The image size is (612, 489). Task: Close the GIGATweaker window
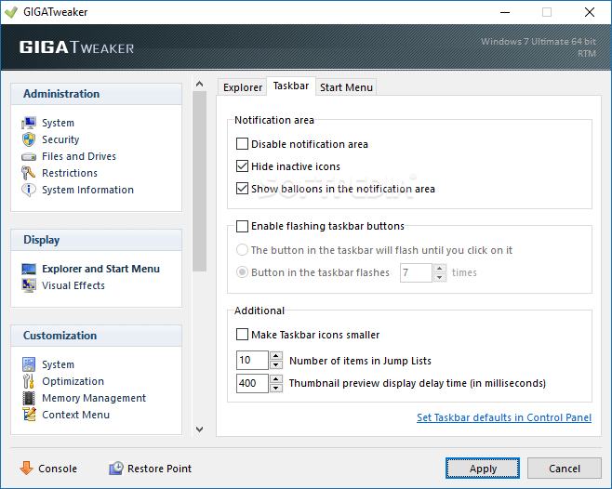pos(590,12)
